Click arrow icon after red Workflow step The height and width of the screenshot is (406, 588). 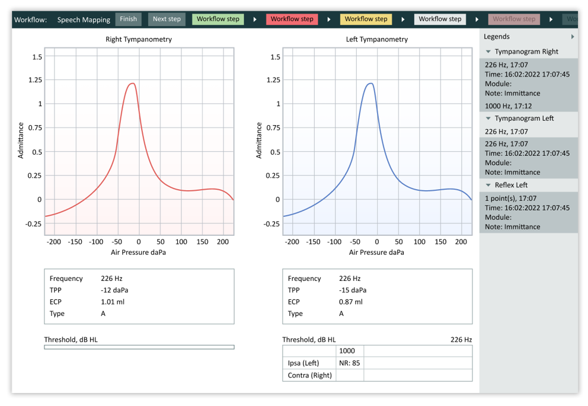coord(329,20)
